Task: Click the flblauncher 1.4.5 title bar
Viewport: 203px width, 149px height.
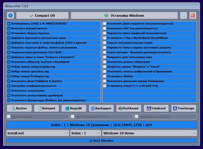Action: (x=101, y=6)
